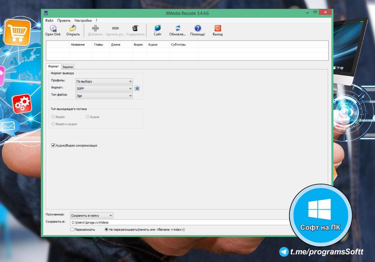Image resolution: width=375 pixels, height=262 pixels.
Task: Open the Настройки menu
Action: point(83,20)
